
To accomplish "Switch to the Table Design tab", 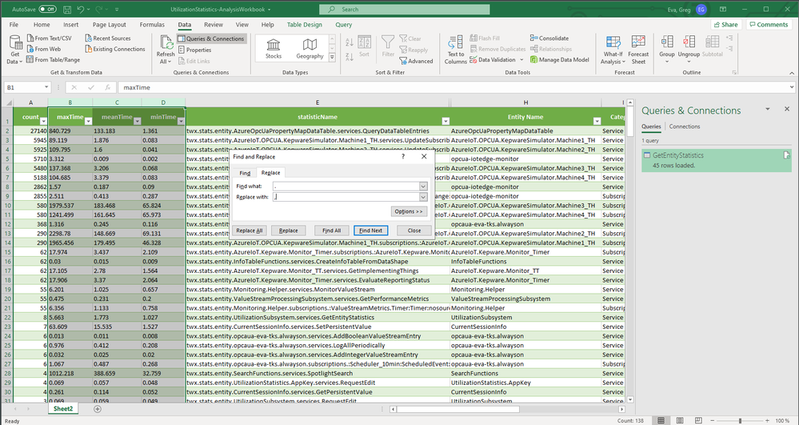I will tap(304, 25).
